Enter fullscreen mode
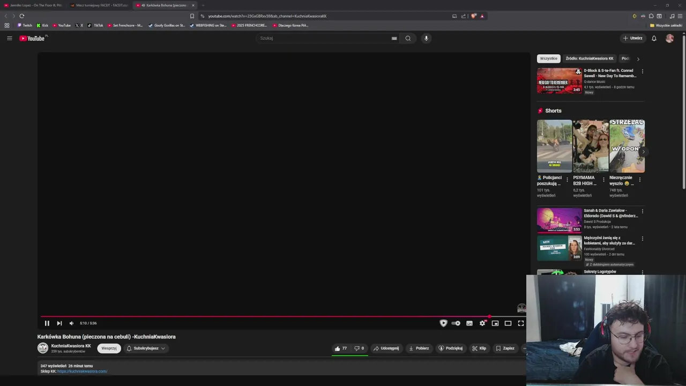686x386 pixels. 521,323
